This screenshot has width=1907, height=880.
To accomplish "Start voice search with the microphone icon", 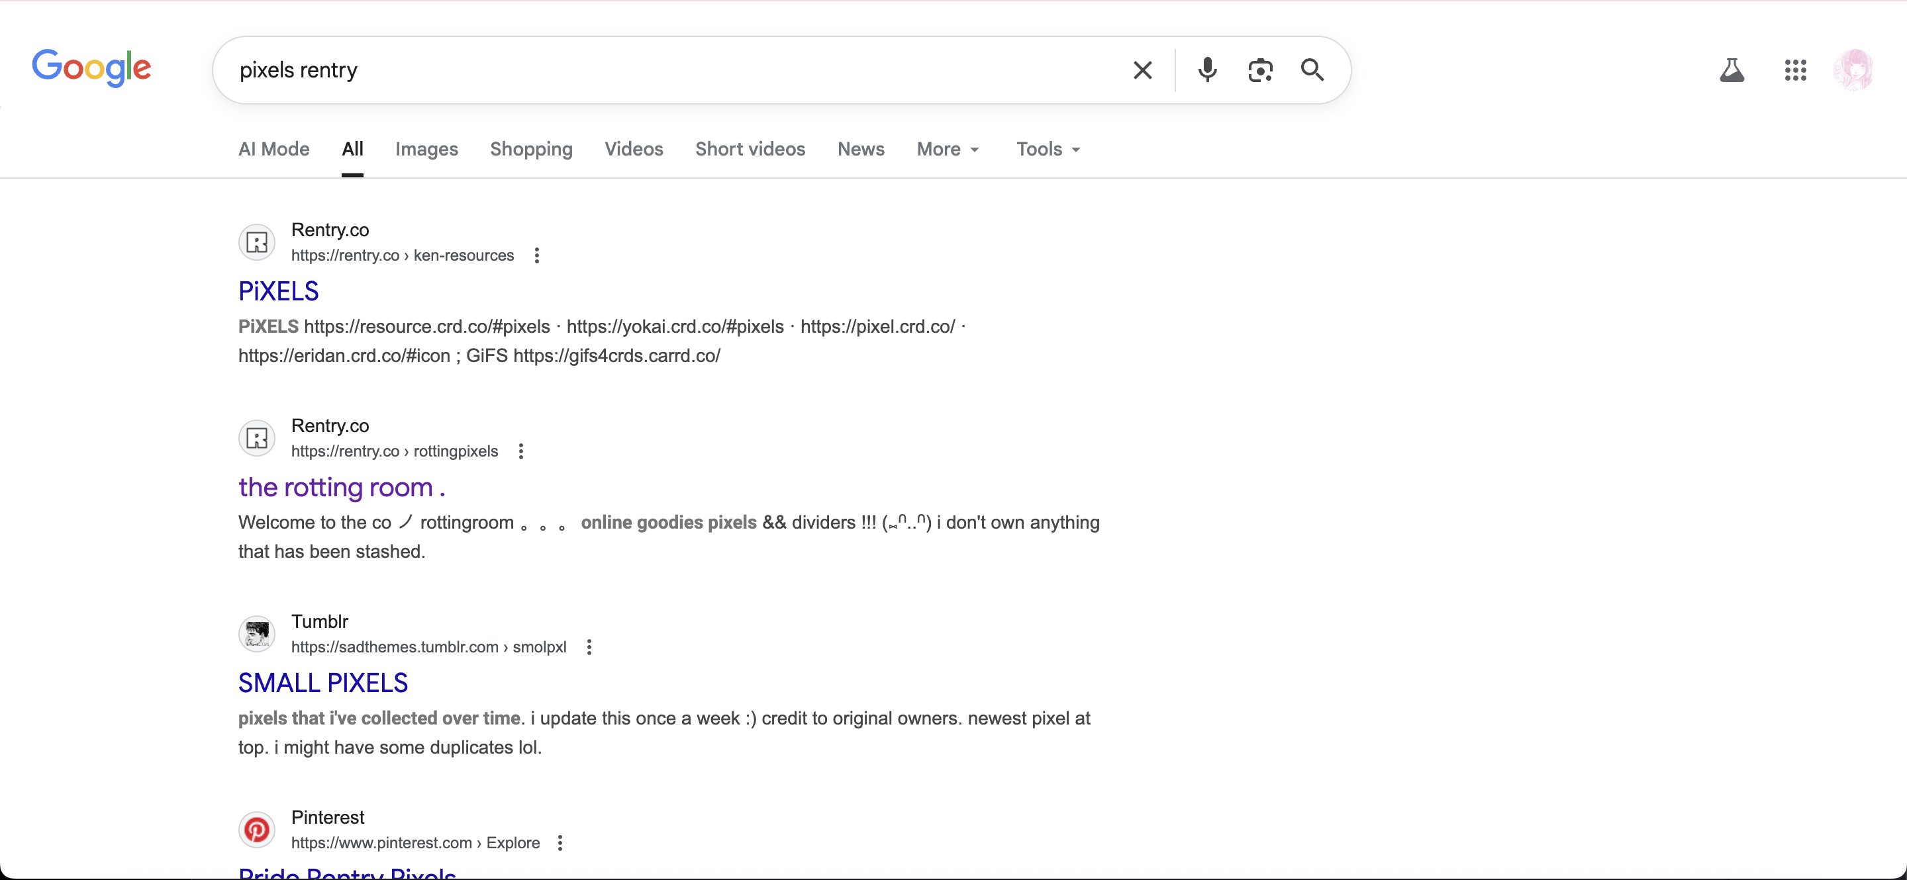I will coord(1207,69).
